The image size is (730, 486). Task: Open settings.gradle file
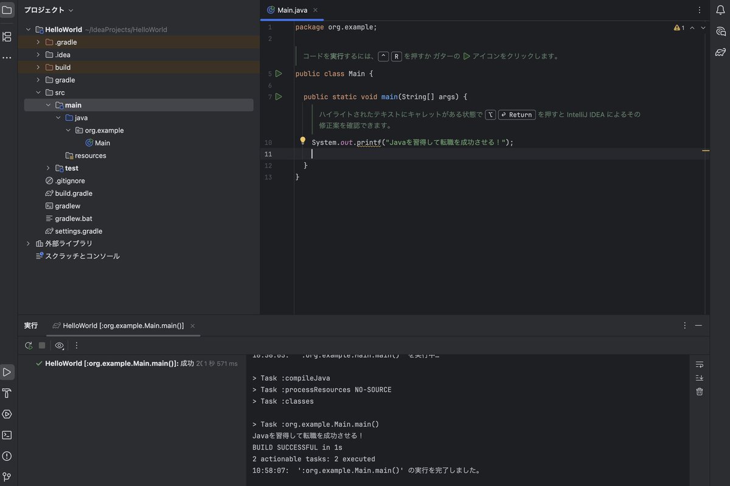(x=74, y=231)
